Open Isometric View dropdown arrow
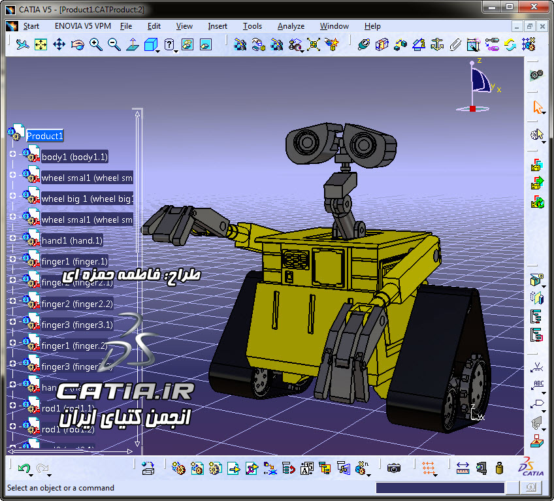 coord(158,52)
